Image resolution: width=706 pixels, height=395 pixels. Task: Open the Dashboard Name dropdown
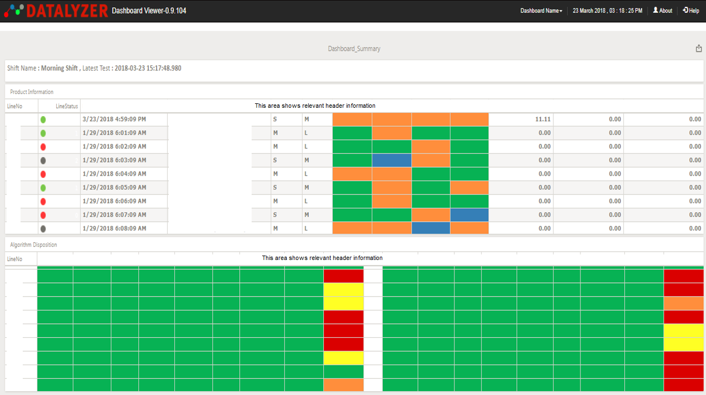tap(541, 11)
